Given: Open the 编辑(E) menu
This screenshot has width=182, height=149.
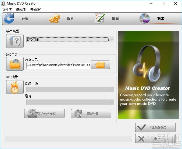Looking at the screenshot, I should (21, 10).
